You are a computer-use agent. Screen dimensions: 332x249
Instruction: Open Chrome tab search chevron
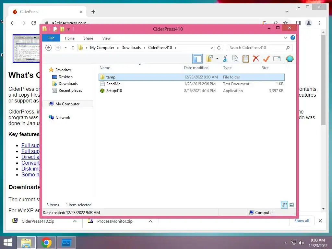click(287, 12)
